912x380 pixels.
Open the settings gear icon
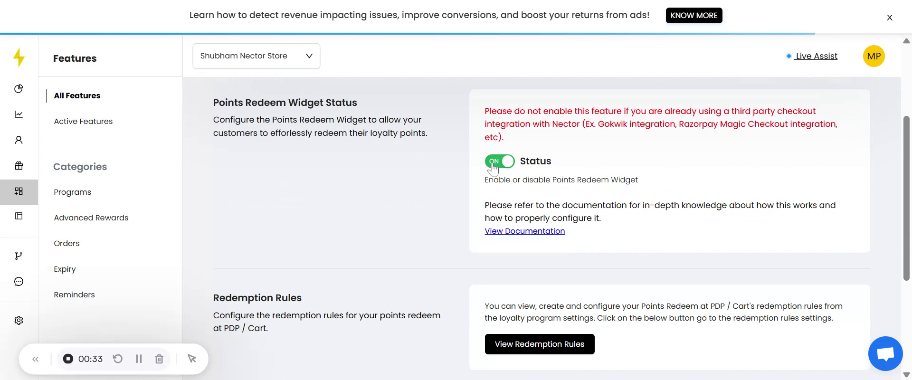pyautogui.click(x=19, y=321)
